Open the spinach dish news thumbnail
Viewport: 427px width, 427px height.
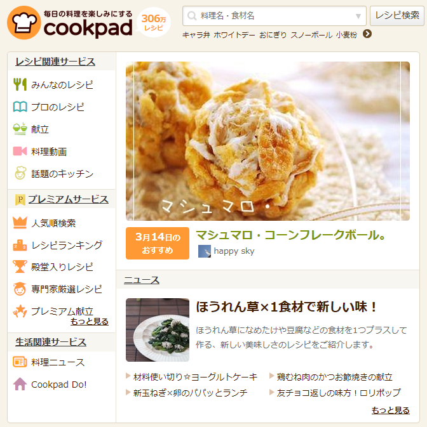[x=158, y=330]
